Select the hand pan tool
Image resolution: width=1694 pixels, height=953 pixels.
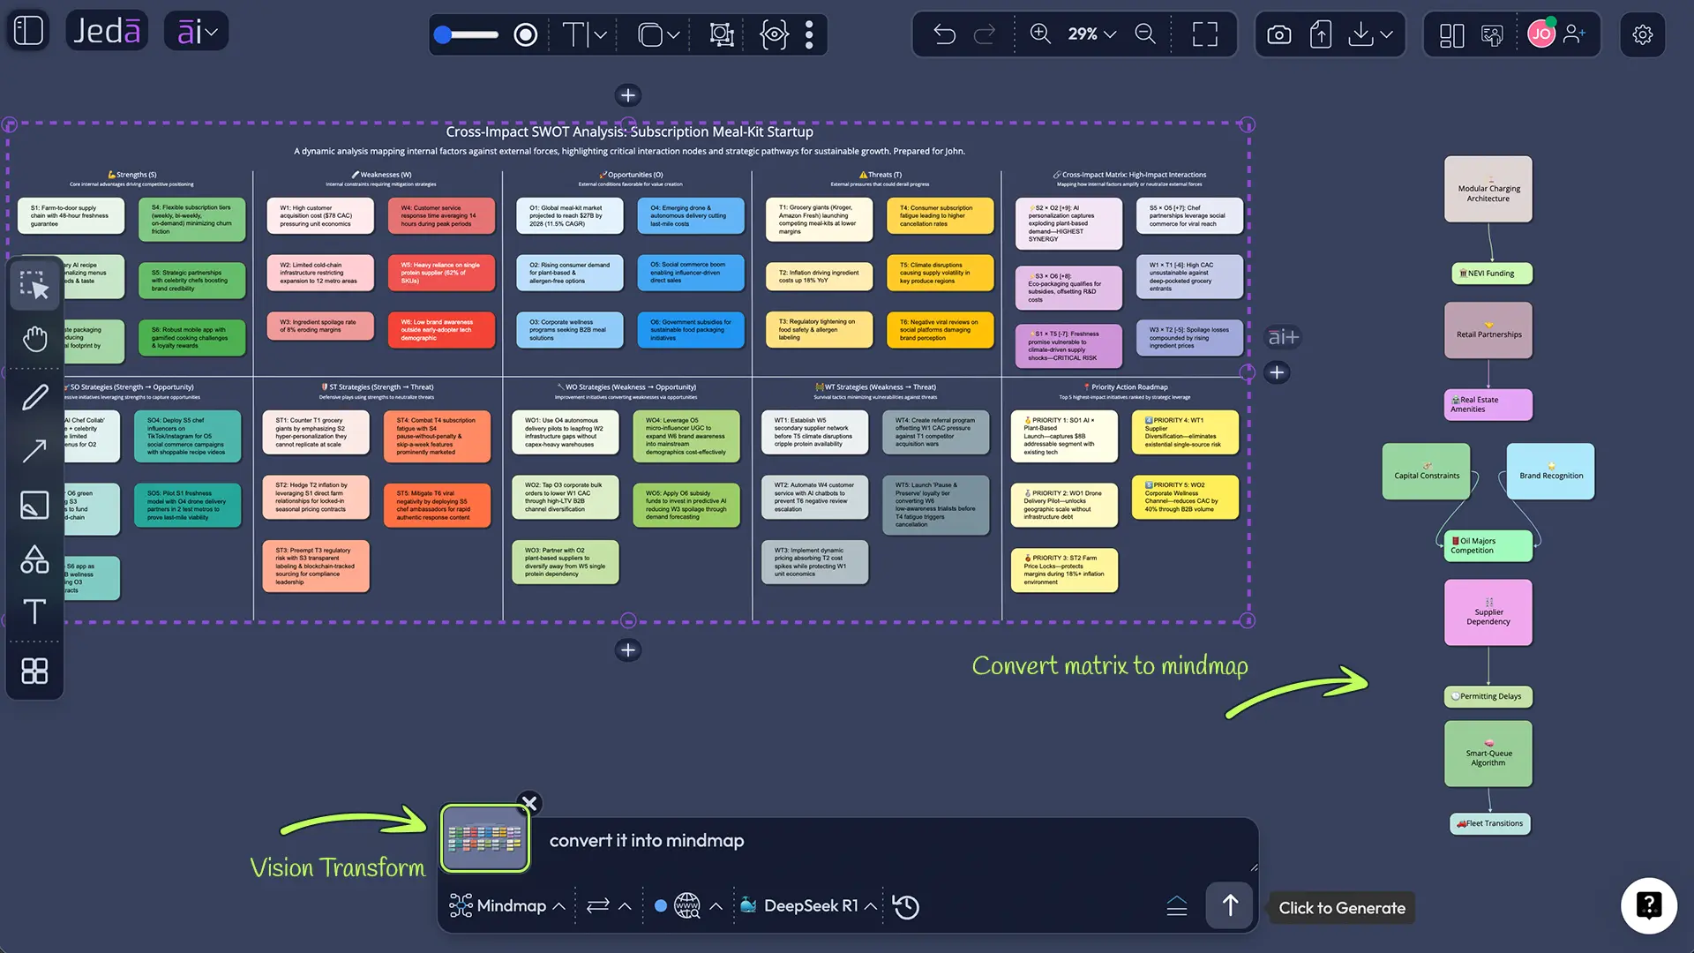tap(34, 339)
